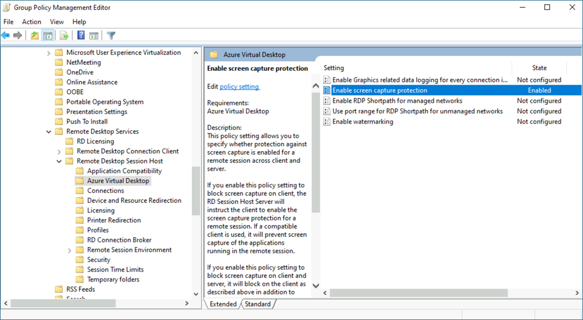Click the folder icon next to Printer Redirection
Viewport: 583px width, 320px height.
(x=80, y=220)
